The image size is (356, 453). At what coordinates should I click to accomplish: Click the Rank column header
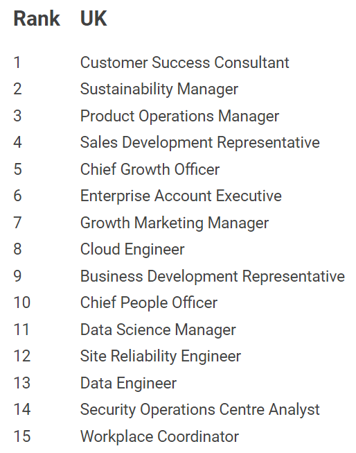(37, 19)
